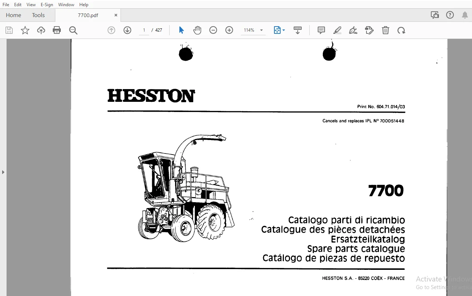Upload the file to cloud storage
Image resolution: width=472 pixels, height=296 pixels.
[x=41, y=30]
